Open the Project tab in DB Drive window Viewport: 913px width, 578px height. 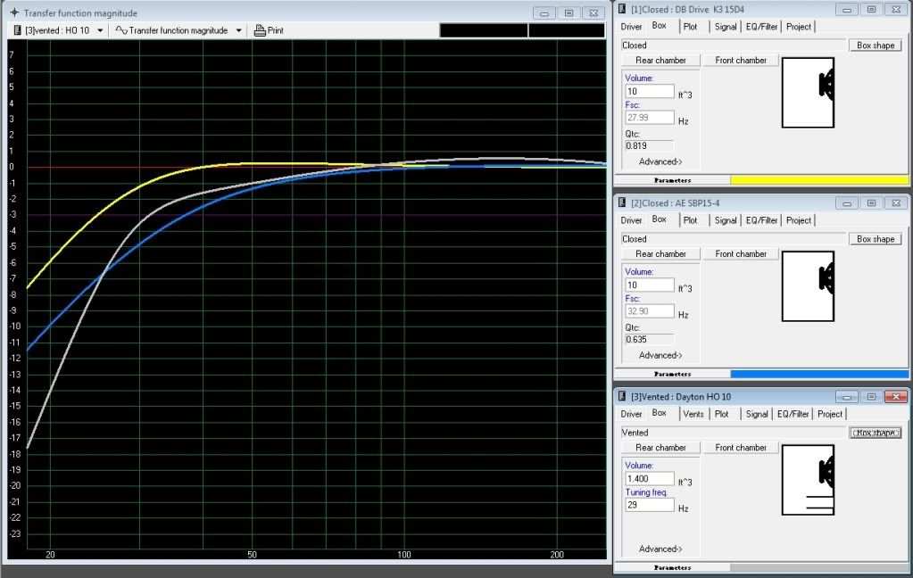pos(798,27)
